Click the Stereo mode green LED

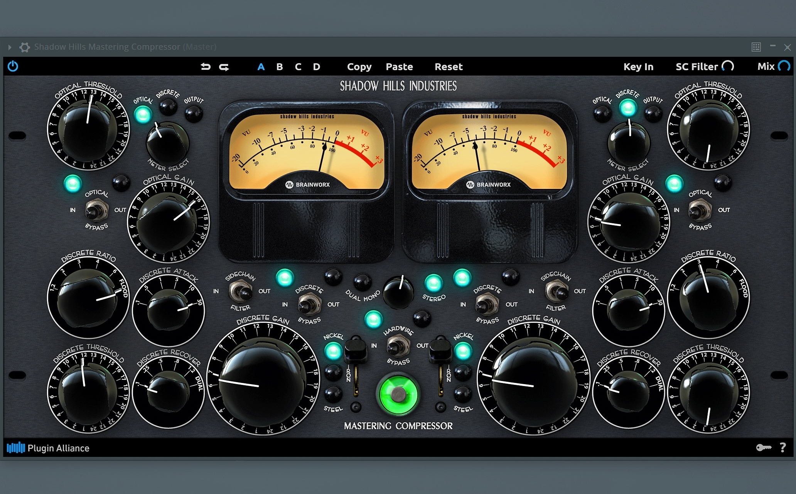pyautogui.click(x=433, y=283)
